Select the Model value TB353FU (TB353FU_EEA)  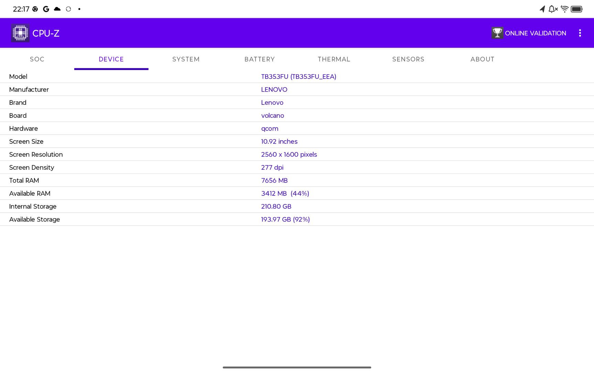pyautogui.click(x=298, y=77)
